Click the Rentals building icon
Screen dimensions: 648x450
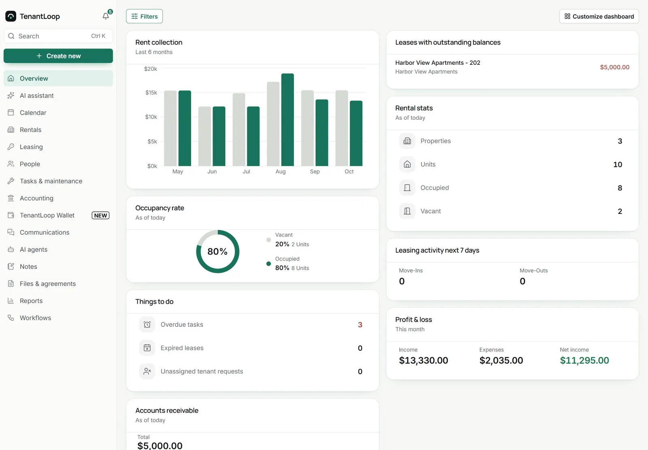[x=11, y=130]
